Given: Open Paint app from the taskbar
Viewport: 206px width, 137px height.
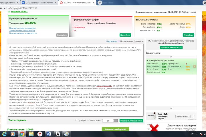Looking at the screenshot, I should [x=66, y=134].
